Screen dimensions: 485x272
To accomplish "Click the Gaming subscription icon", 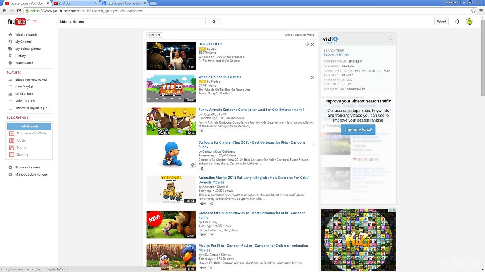I will point(12,155).
